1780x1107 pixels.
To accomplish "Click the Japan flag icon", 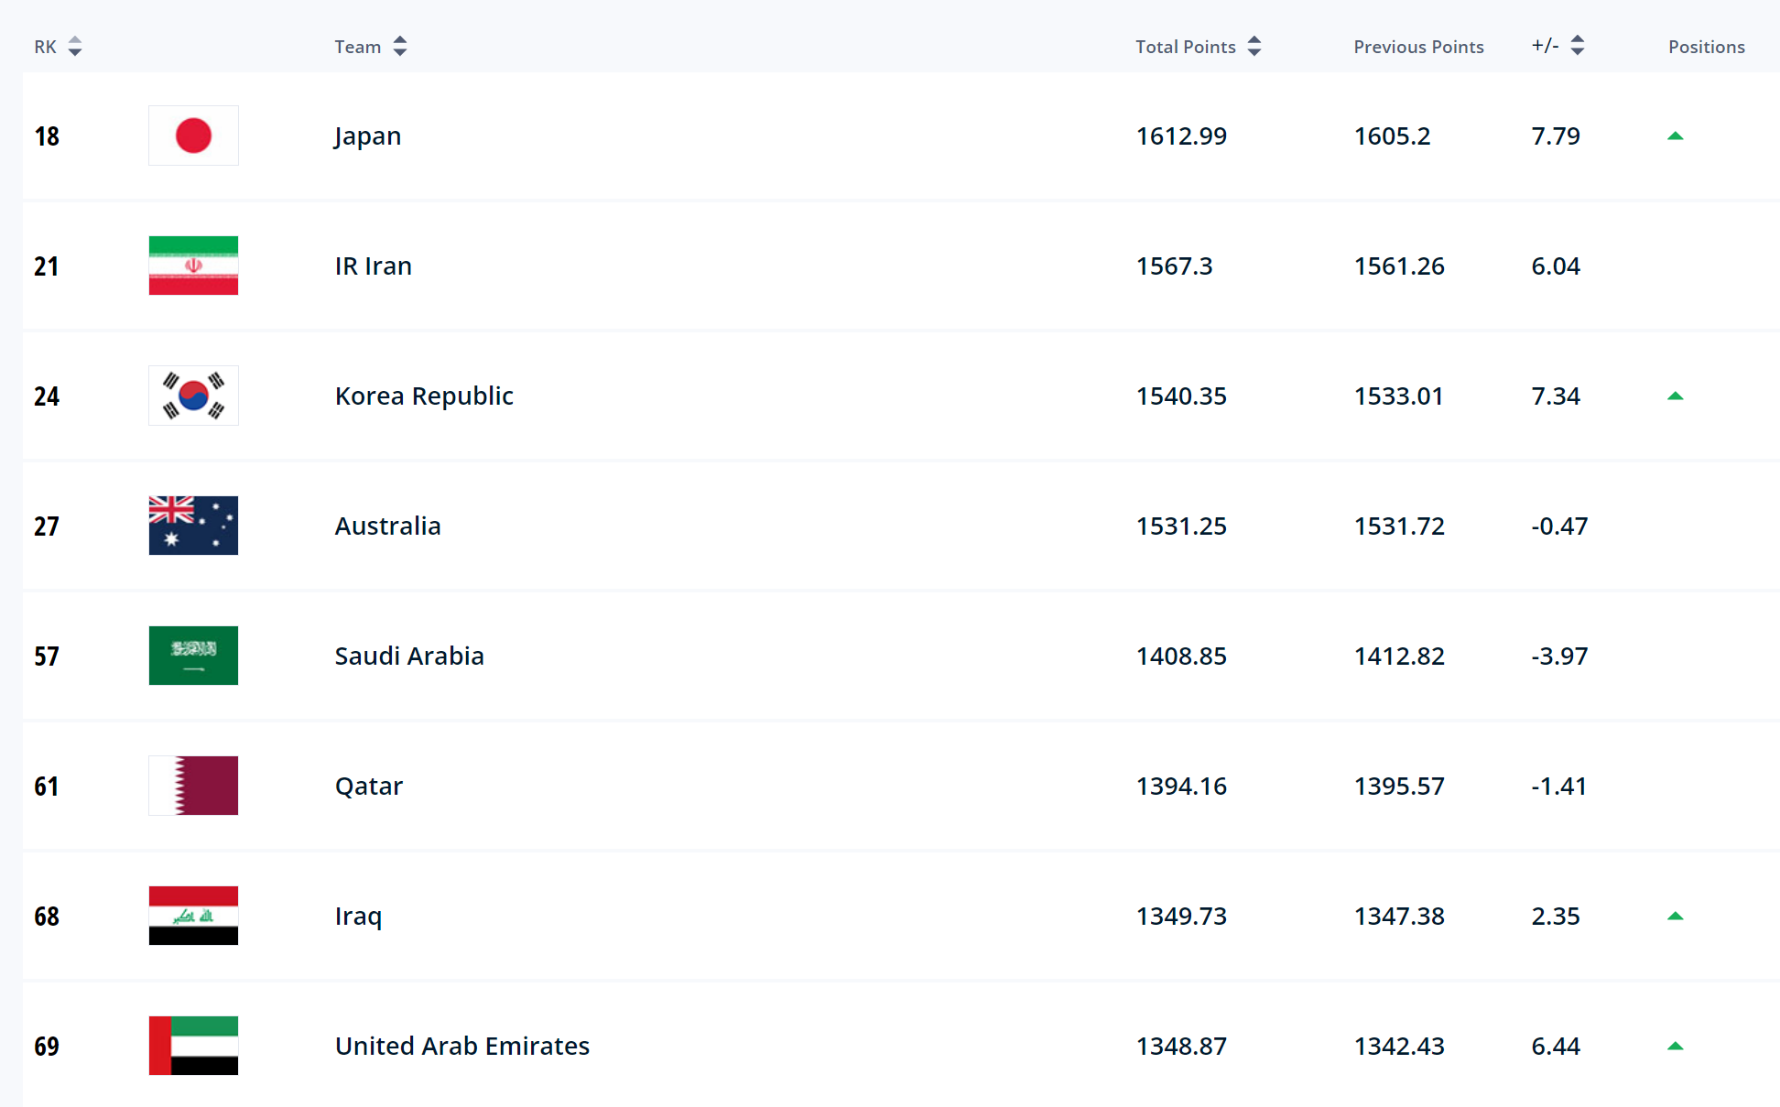I will coord(193,136).
